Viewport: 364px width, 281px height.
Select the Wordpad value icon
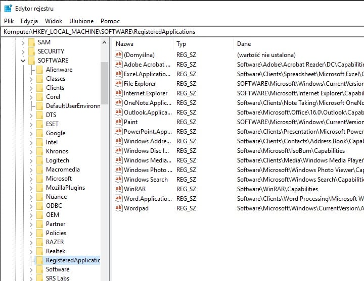[119, 208]
